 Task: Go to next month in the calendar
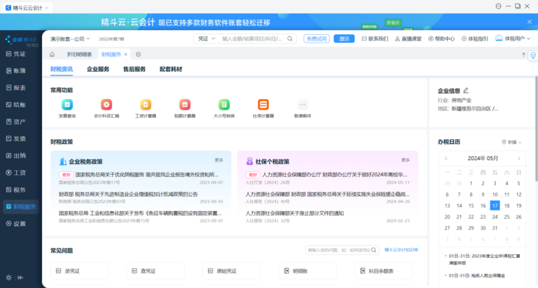tap(519, 158)
